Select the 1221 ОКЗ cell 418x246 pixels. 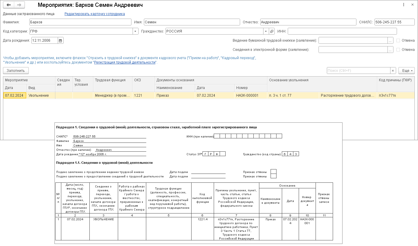point(144,95)
